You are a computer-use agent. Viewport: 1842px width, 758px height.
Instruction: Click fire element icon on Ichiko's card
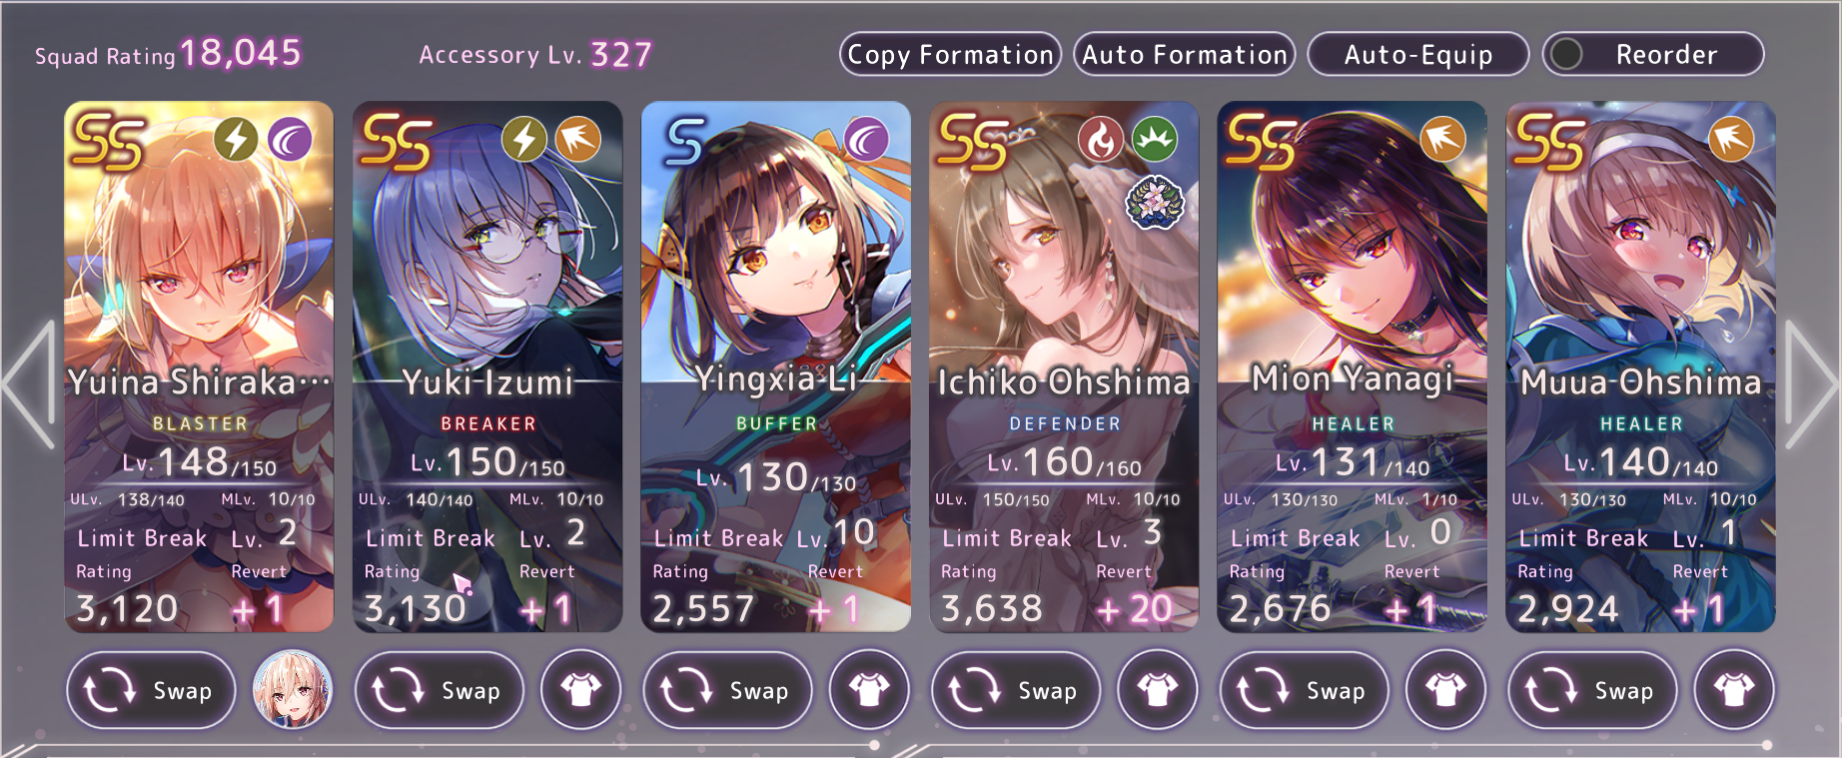1101,140
